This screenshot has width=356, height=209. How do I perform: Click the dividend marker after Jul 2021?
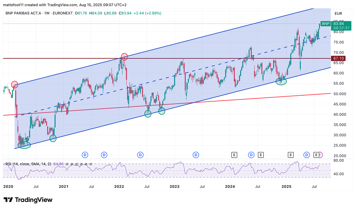coord(104,155)
